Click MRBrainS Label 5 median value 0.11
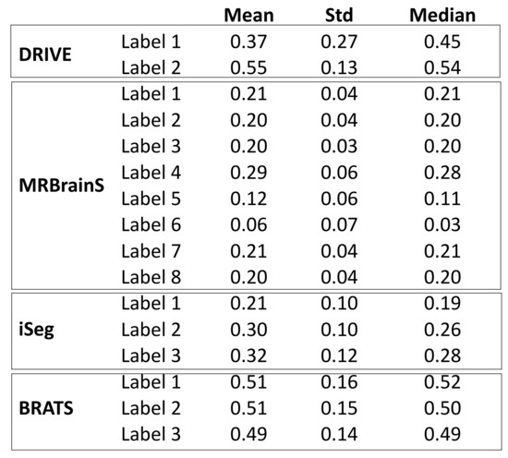The width and height of the screenshot is (508, 458). point(442,199)
